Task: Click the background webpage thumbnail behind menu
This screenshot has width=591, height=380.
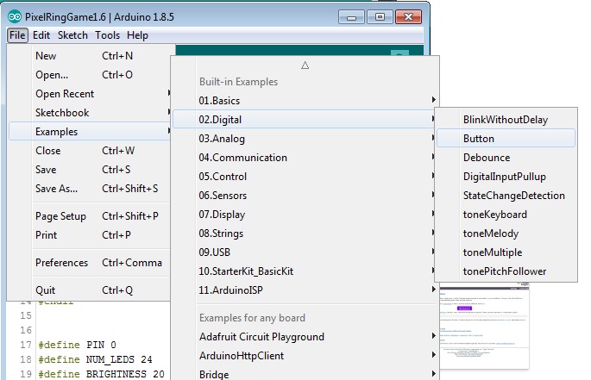Action: click(484, 326)
